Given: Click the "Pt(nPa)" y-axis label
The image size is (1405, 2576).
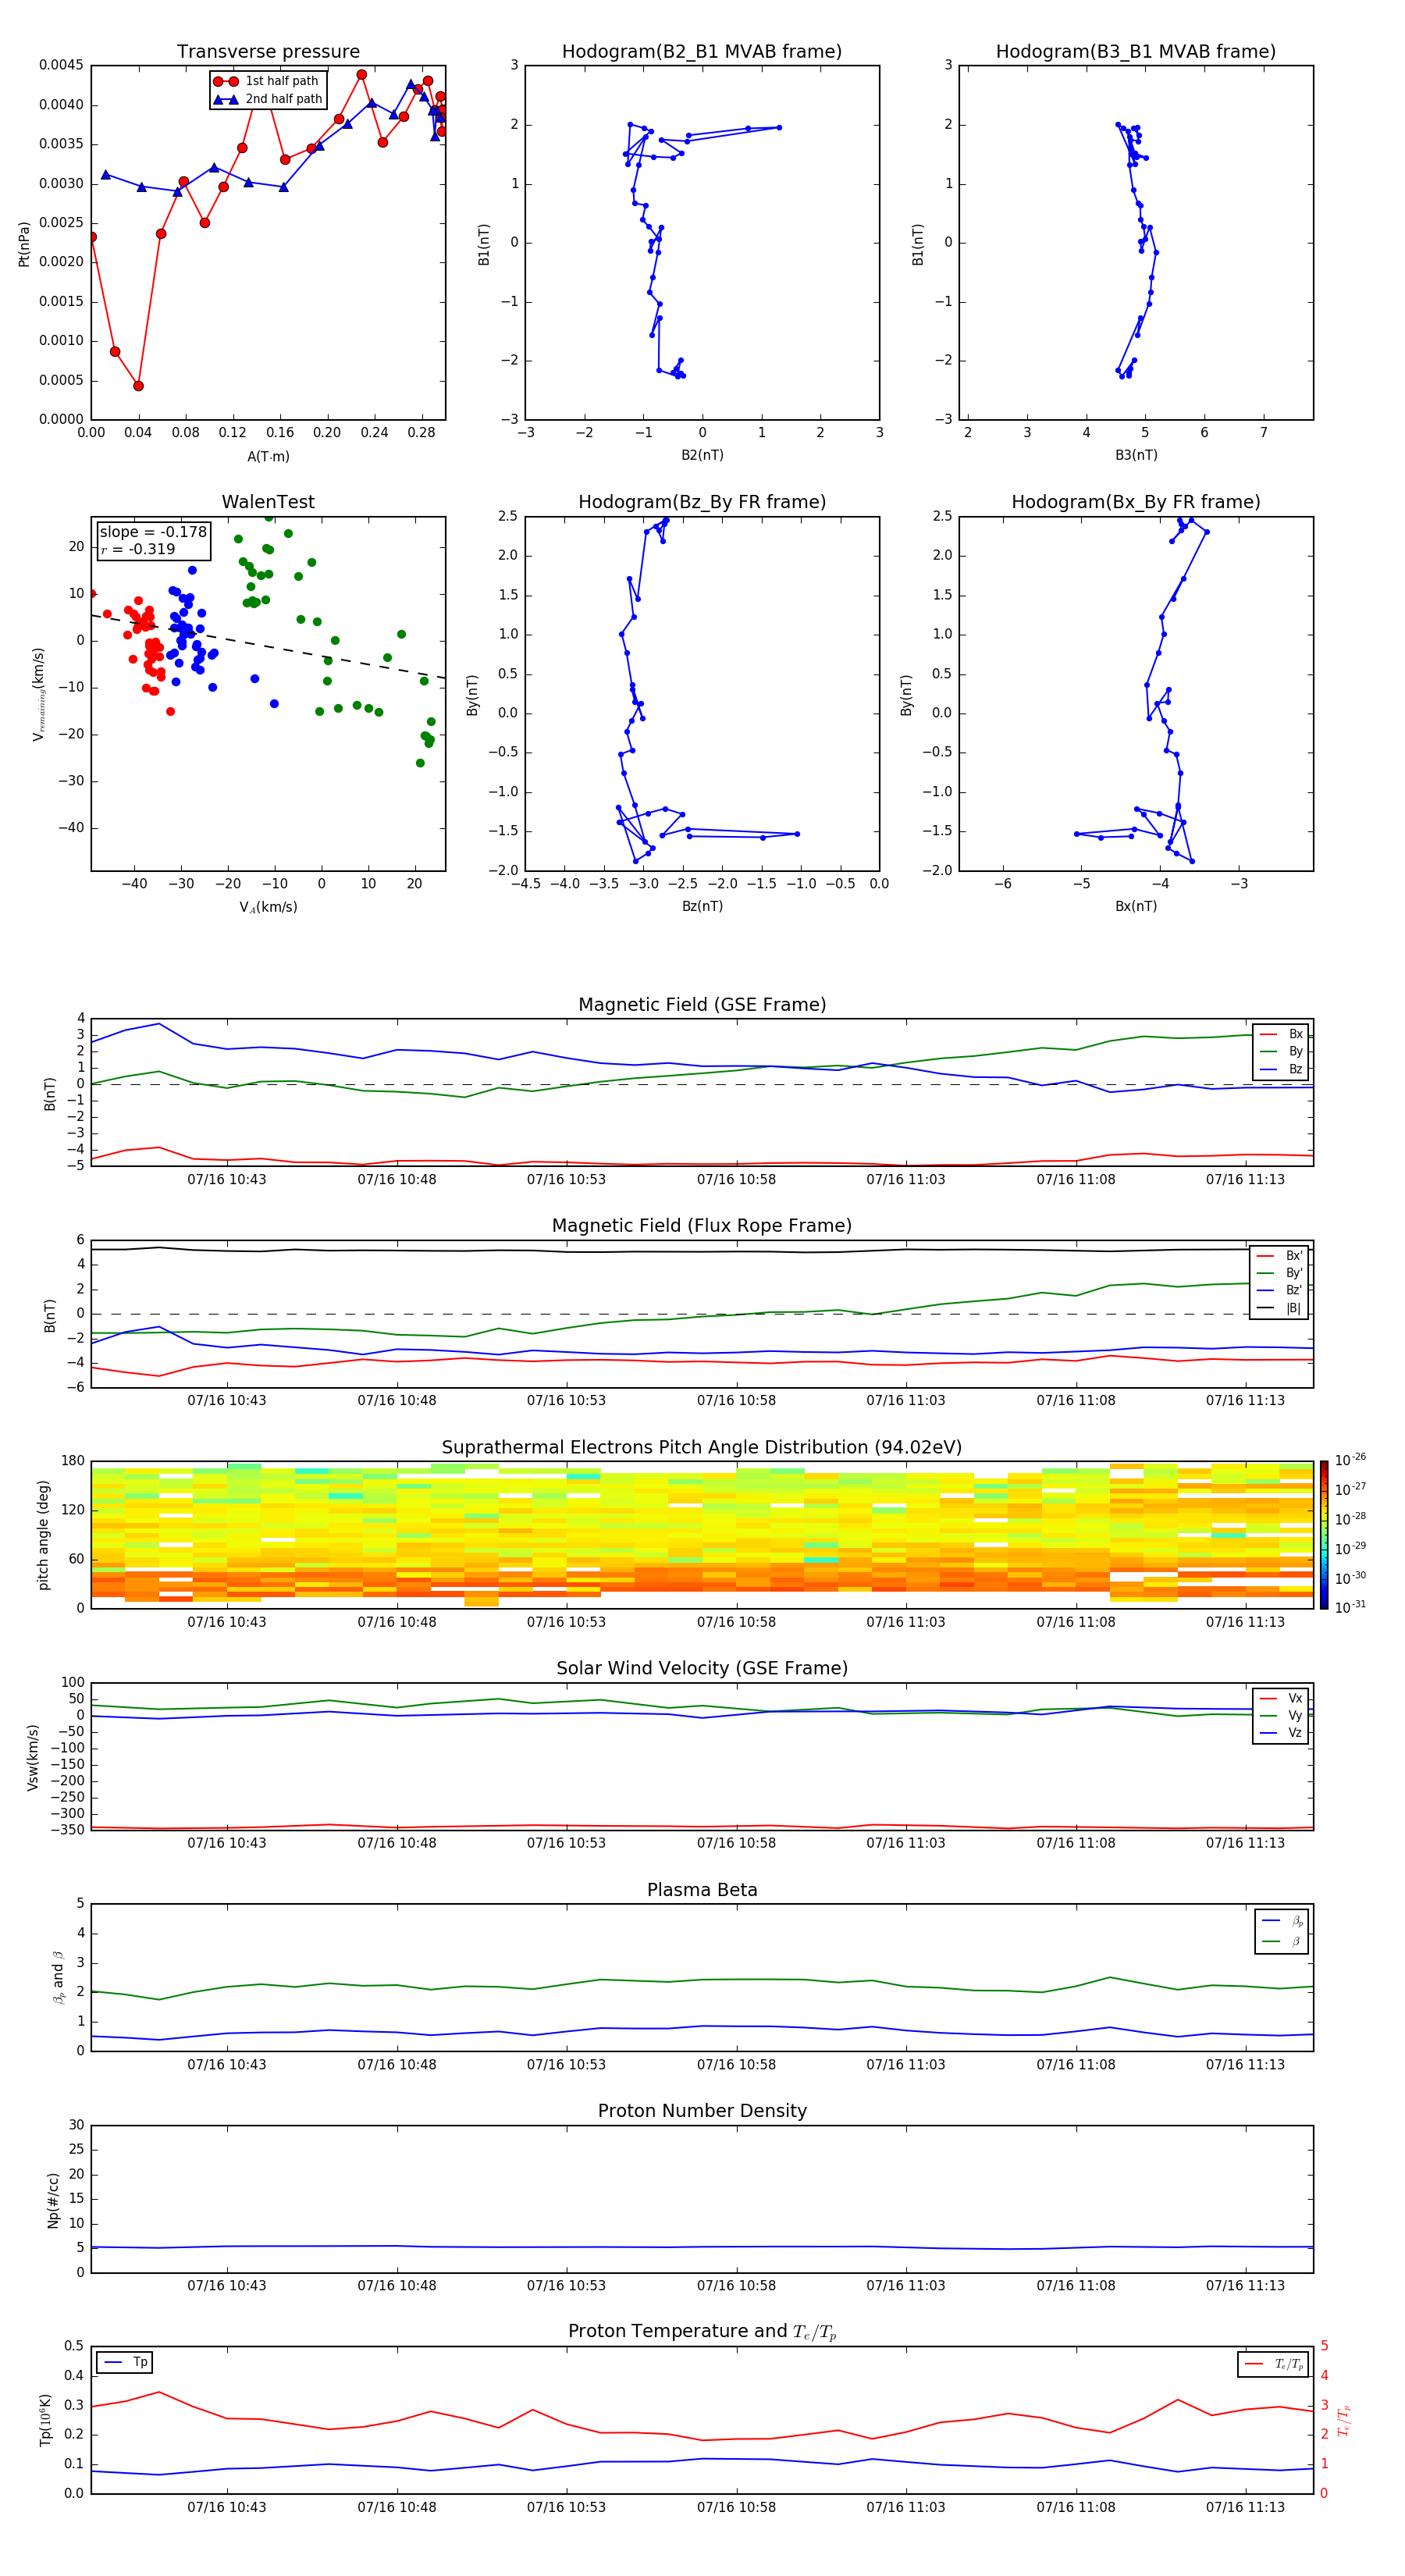Looking at the screenshot, I should [24, 243].
